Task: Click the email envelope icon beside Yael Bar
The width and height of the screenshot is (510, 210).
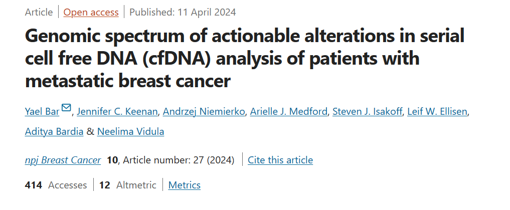Action: click(x=66, y=108)
